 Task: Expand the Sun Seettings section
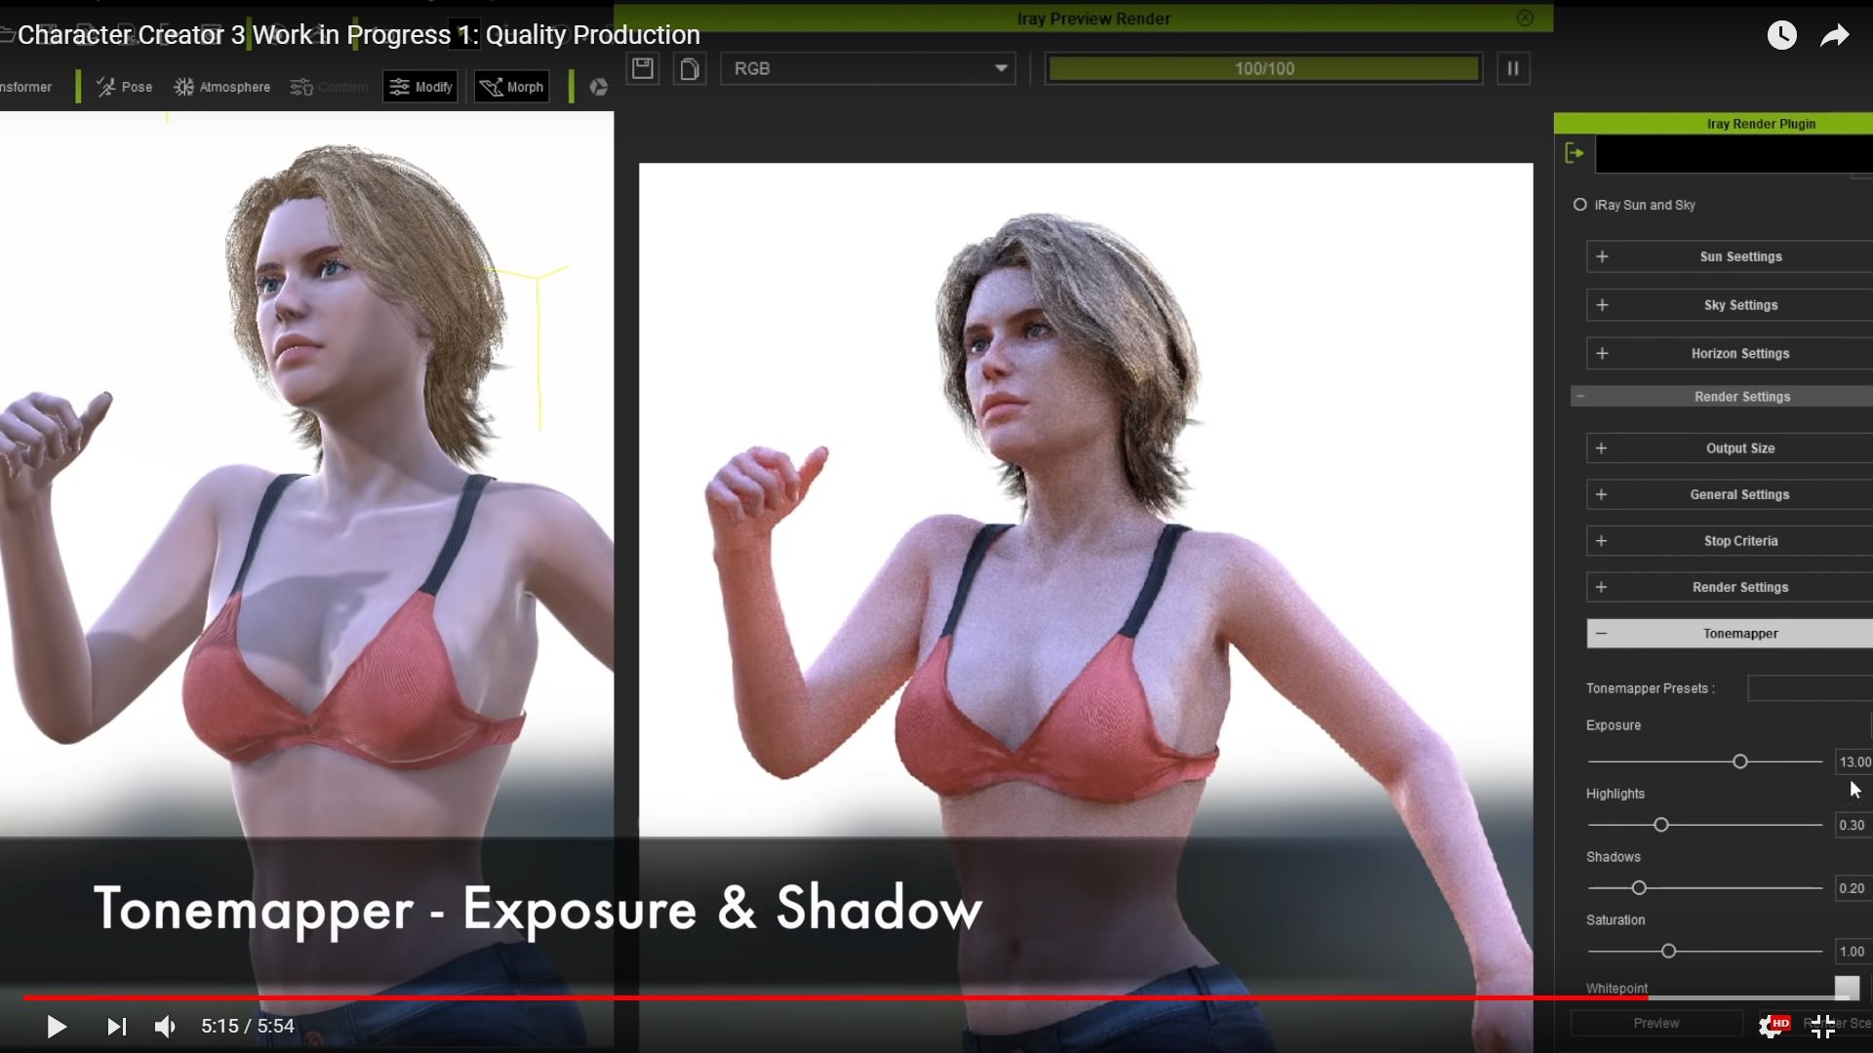click(x=1729, y=256)
